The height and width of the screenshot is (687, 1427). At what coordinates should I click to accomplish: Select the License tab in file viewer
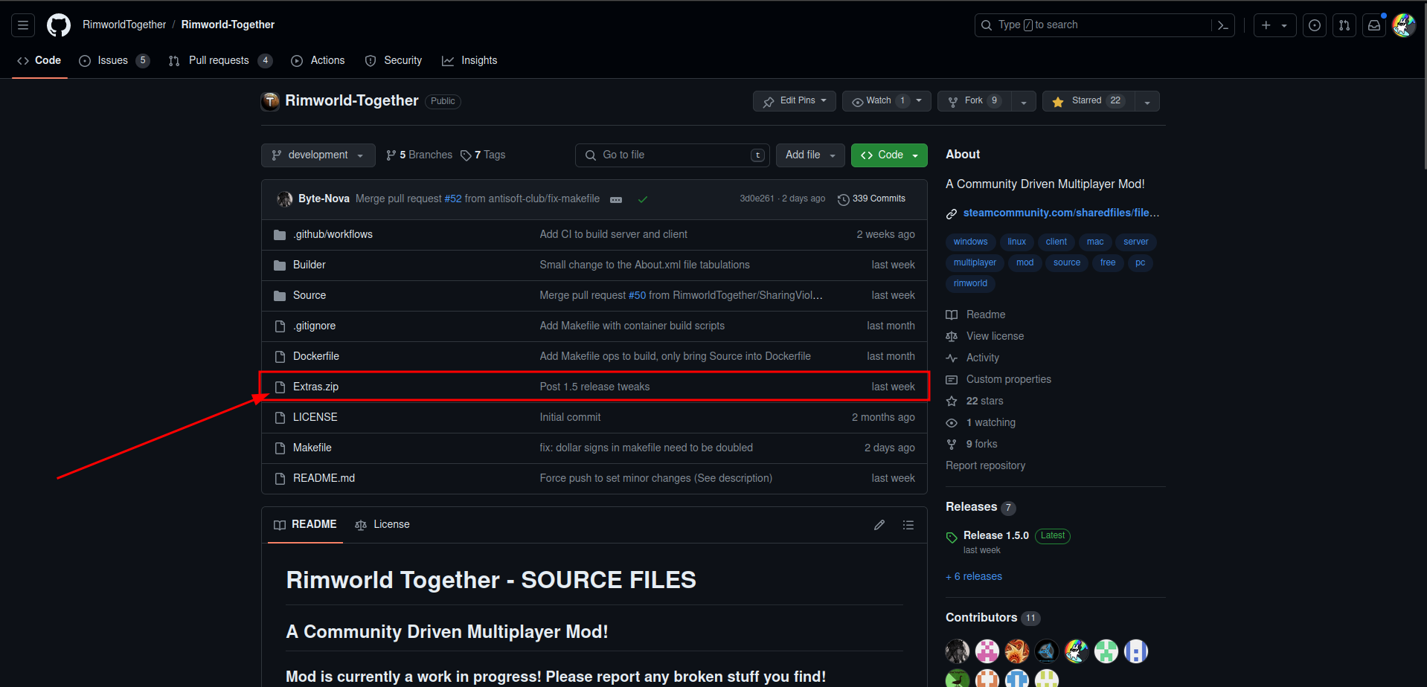pos(382,525)
